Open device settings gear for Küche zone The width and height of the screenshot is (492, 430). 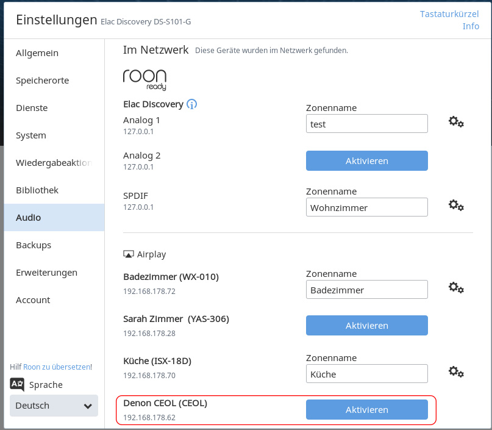click(456, 371)
